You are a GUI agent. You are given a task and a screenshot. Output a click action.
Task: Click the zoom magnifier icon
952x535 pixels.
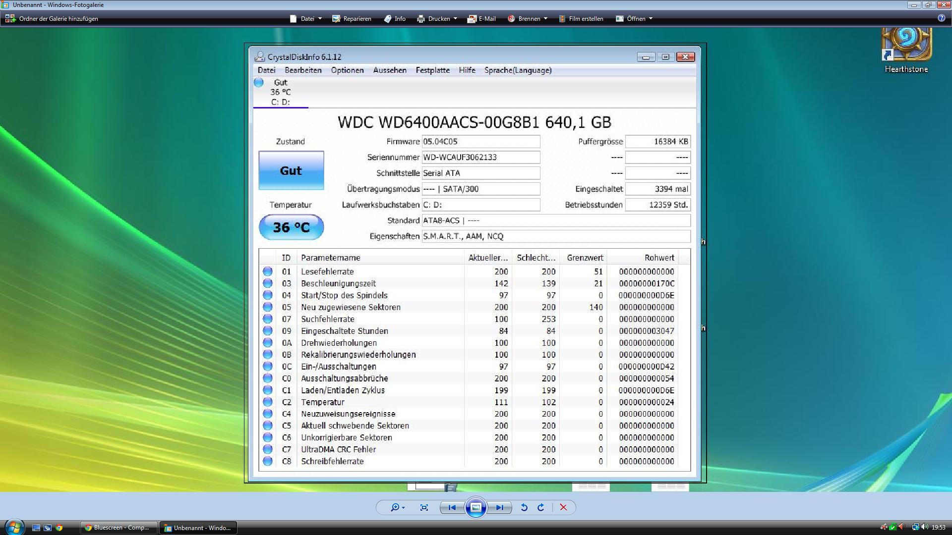(x=395, y=507)
